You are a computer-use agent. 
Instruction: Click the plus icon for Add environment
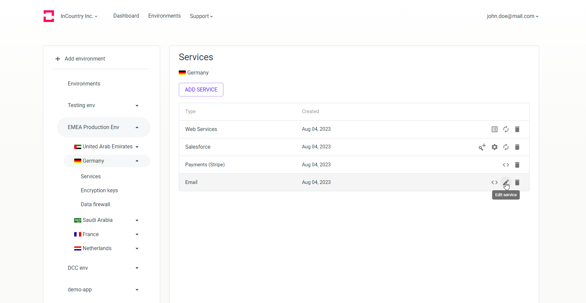click(x=58, y=59)
